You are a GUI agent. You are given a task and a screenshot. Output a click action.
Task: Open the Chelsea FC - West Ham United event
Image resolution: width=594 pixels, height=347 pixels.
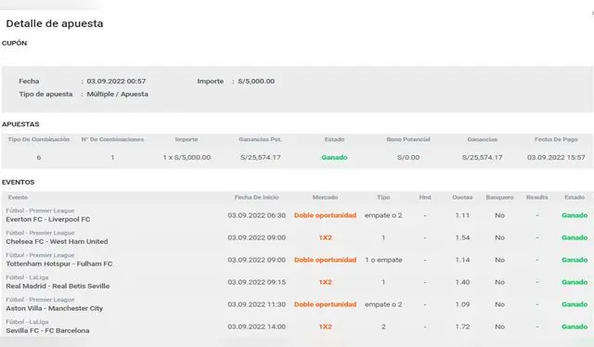(57, 241)
